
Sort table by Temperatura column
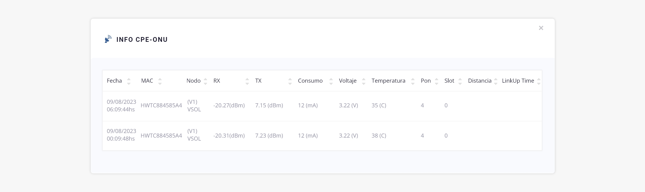[388, 81]
